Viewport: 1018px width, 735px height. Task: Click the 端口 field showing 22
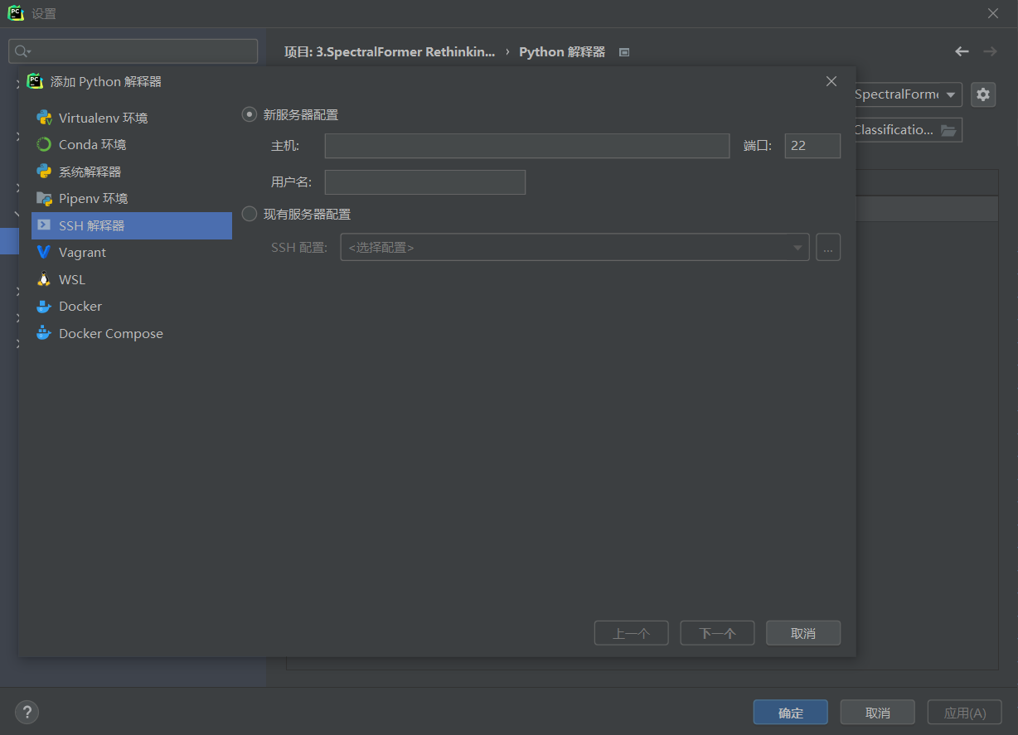[x=812, y=146]
